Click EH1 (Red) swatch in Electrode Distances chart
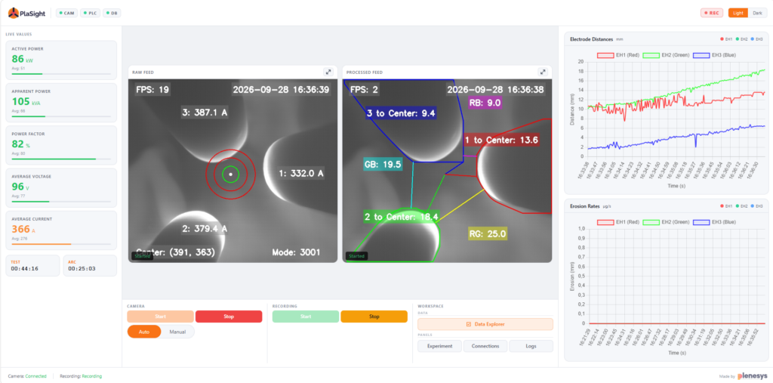The width and height of the screenshot is (773, 383). tap(605, 55)
